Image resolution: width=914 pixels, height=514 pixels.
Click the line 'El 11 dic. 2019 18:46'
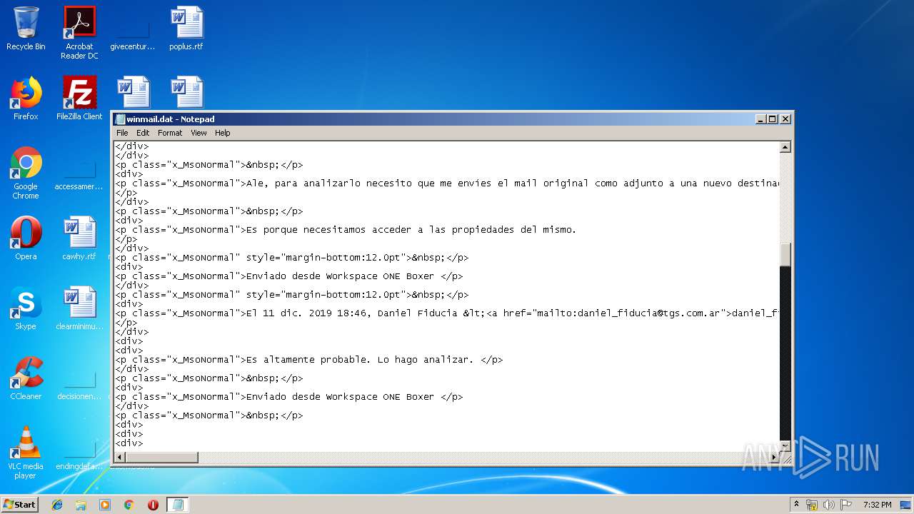447,313
